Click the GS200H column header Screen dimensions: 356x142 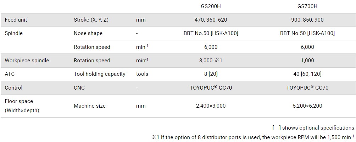(211, 6)
